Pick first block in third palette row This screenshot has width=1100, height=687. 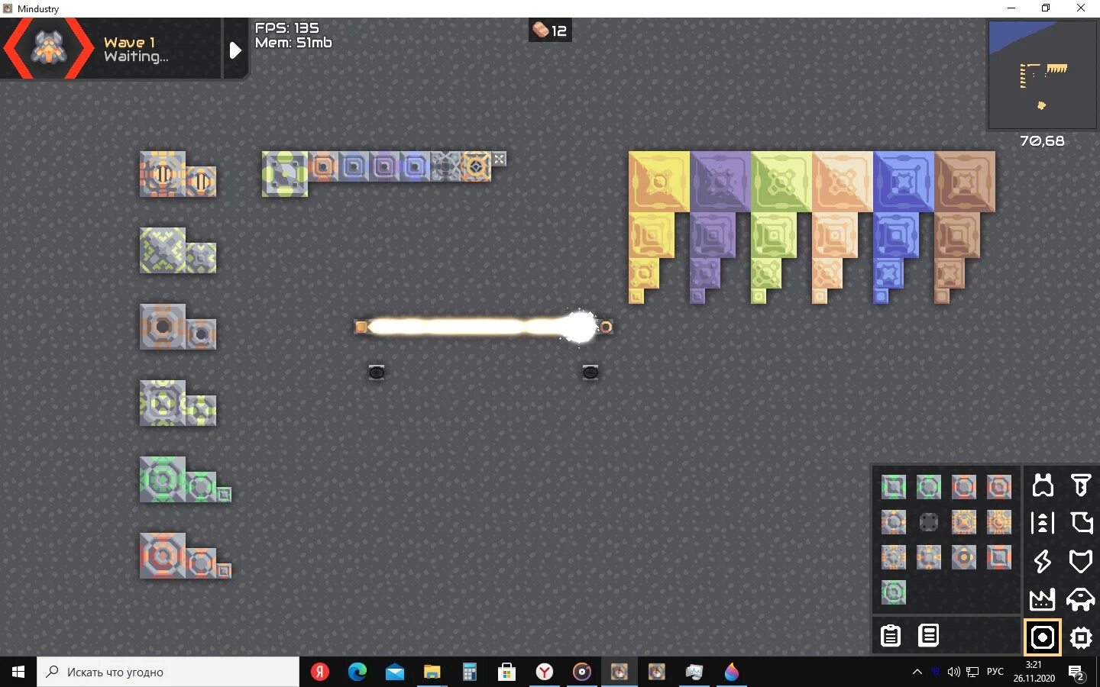(893, 556)
